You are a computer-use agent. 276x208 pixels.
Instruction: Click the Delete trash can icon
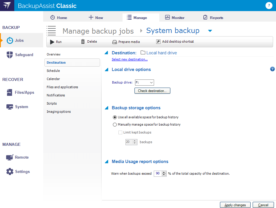tap(83, 41)
